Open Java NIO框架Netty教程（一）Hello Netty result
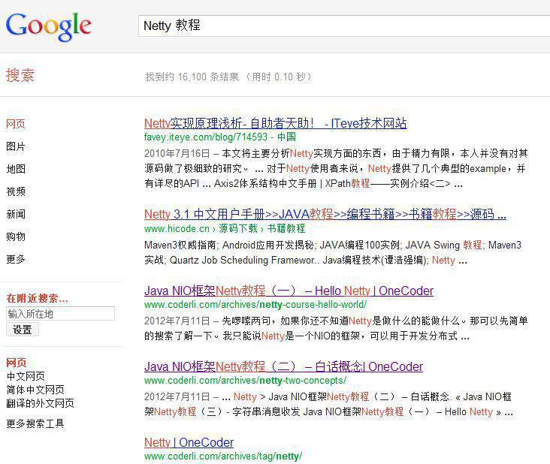Viewport: 550px width, 464px height. tap(289, 291)
